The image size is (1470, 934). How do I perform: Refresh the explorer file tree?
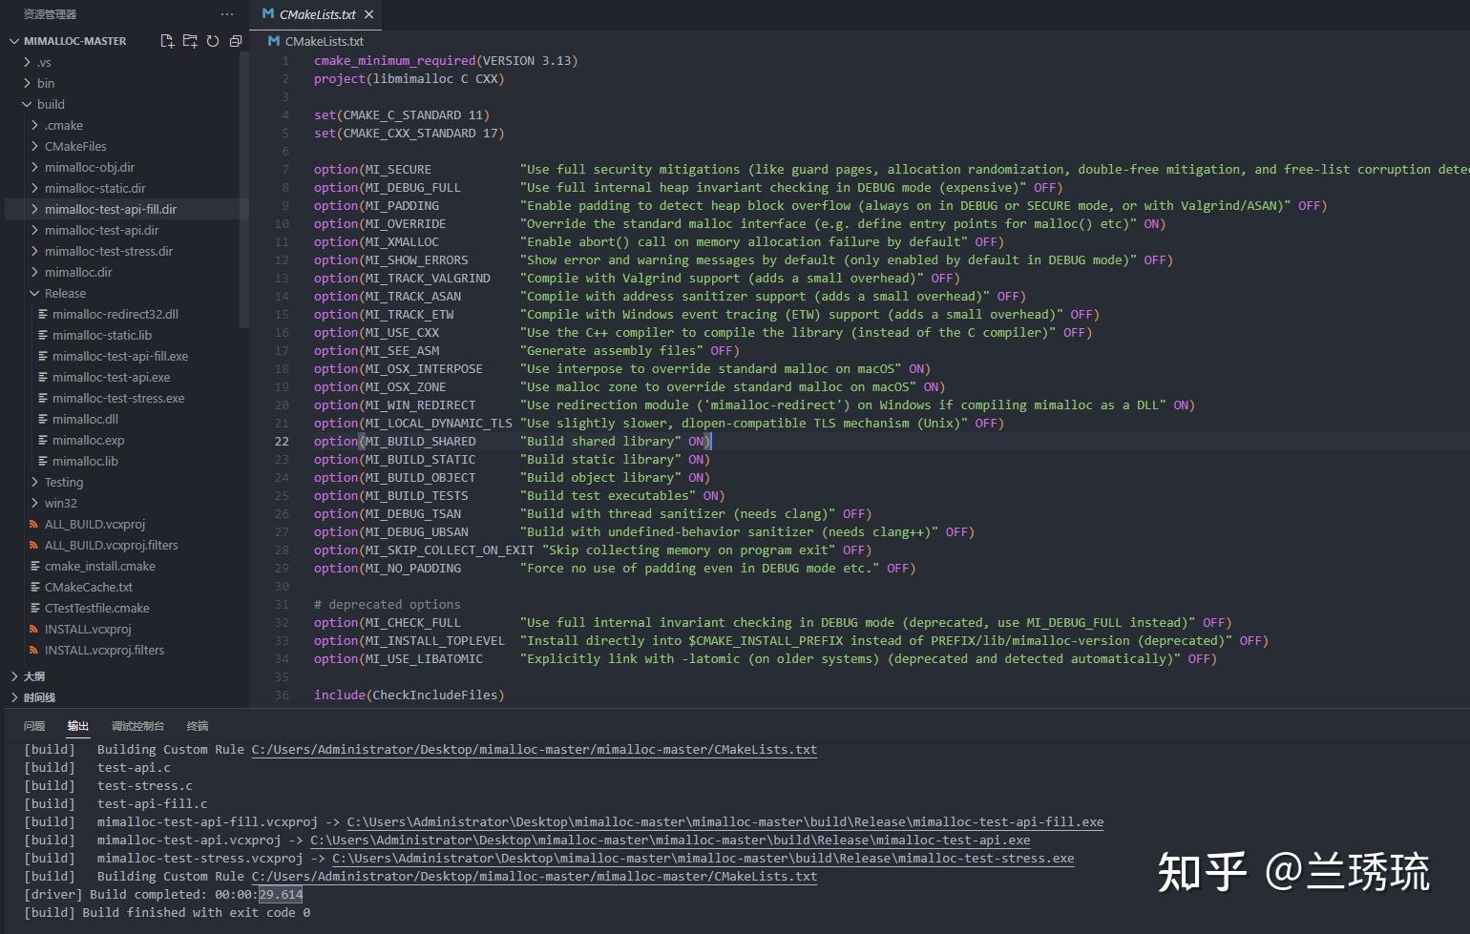(x=213, y=41)
